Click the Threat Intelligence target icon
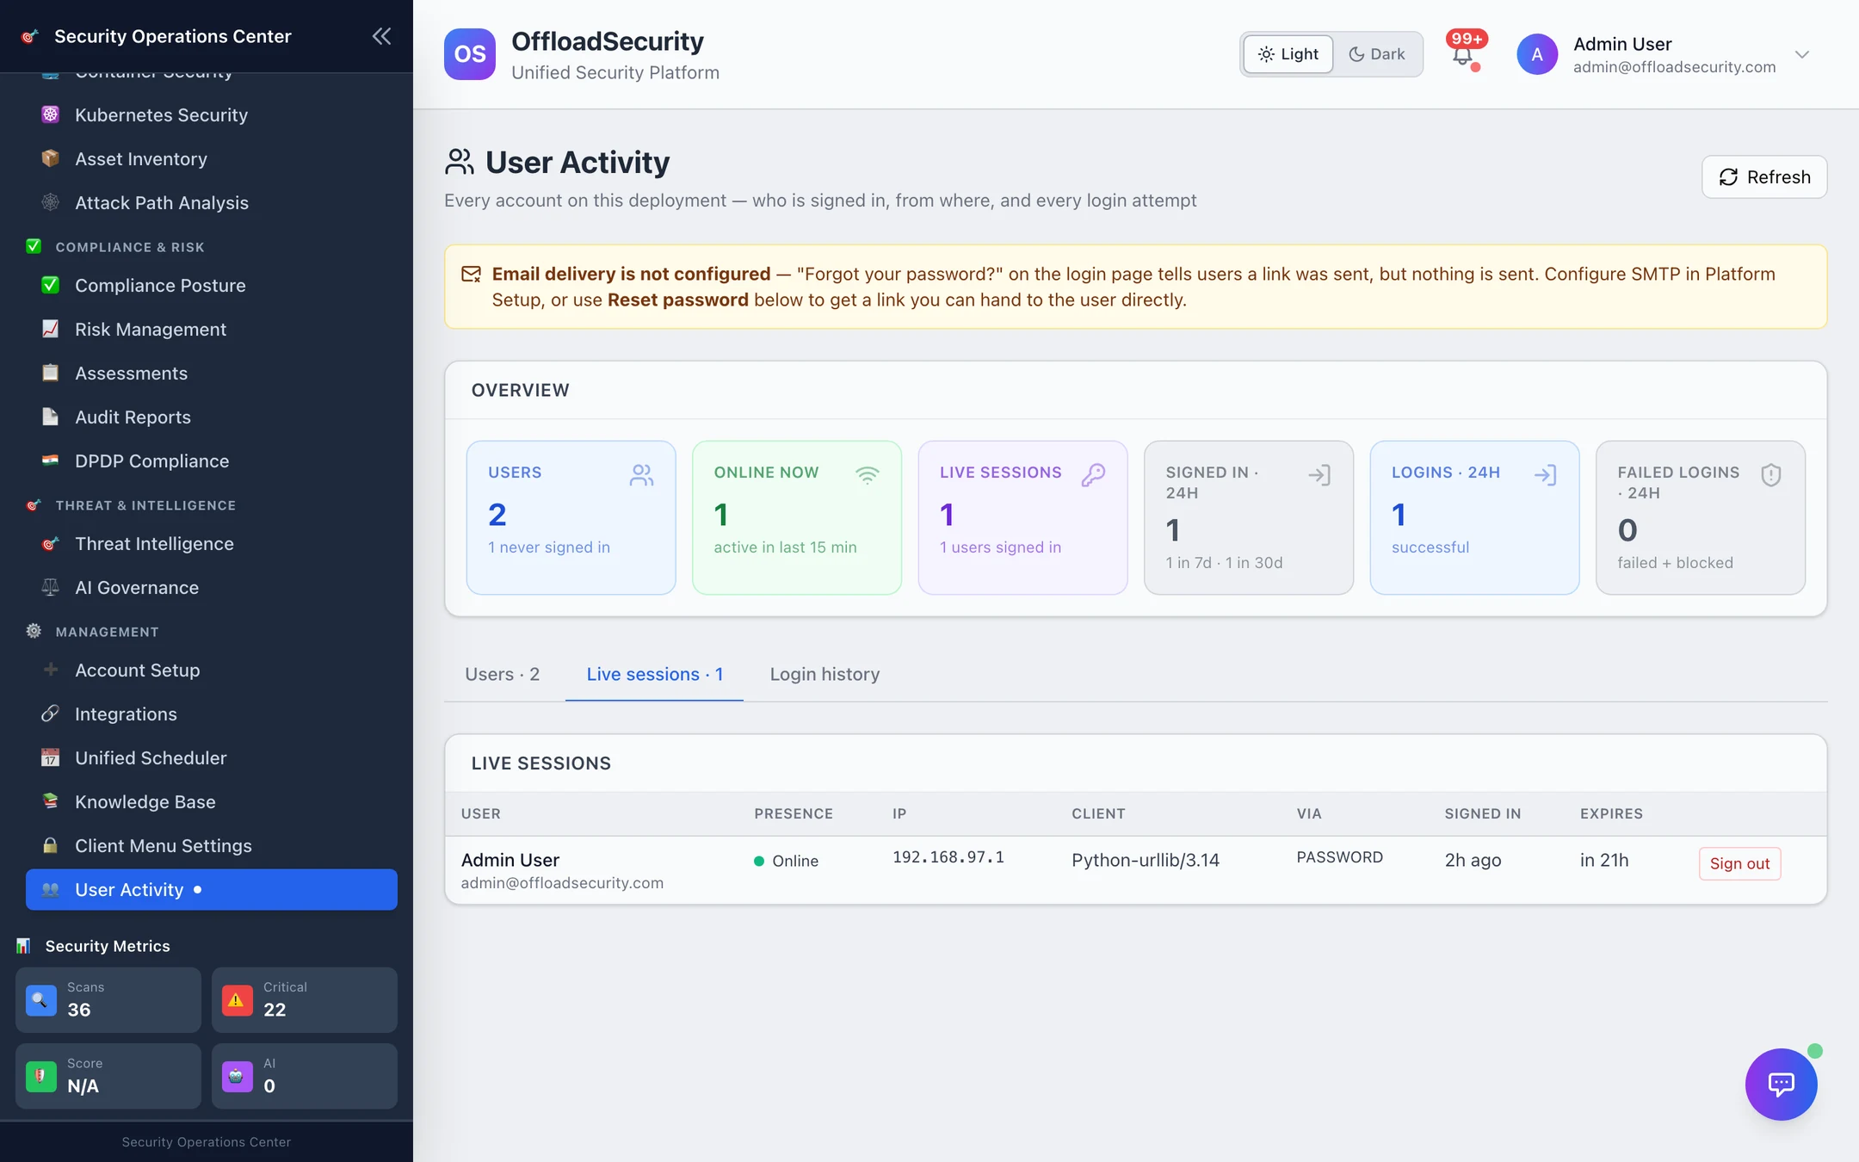This screenshot has width=1859, height=1162. (51, 543)
